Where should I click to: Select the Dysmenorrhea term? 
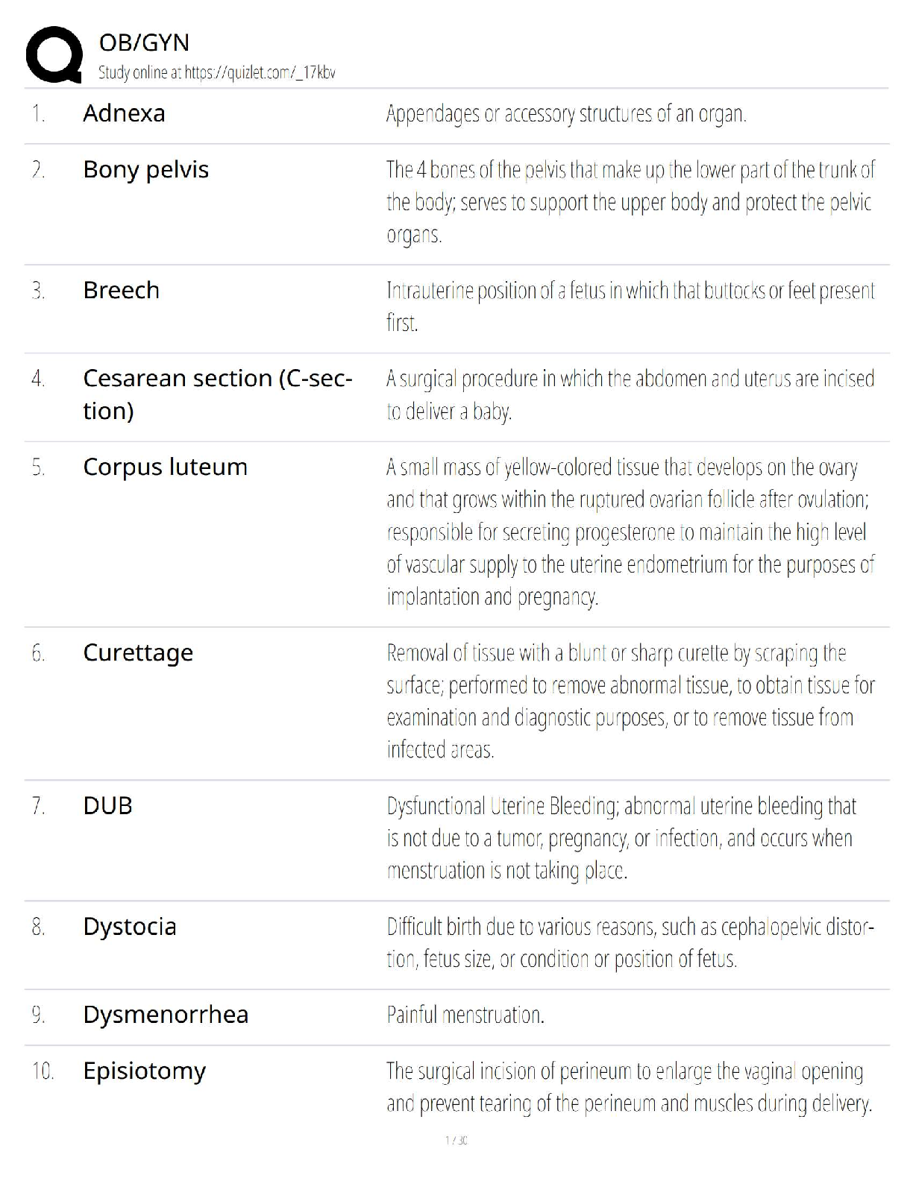tap(166, 1014)
